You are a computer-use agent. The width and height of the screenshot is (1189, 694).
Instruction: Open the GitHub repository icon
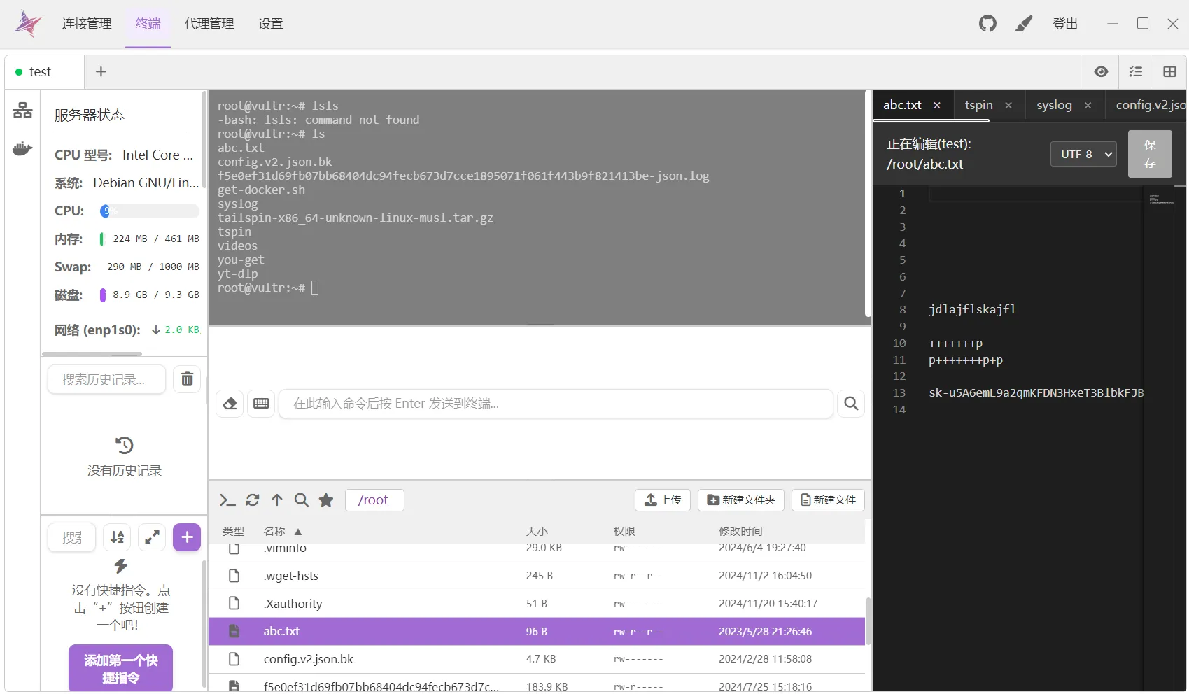pos(987,24)
